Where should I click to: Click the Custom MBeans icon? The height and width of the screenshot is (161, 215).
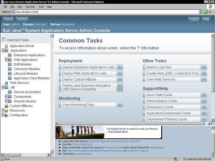6,106
